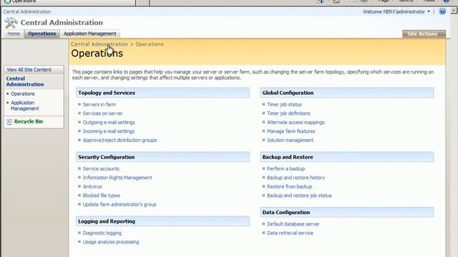Screen dimensions: 458x257
Task: Click the page scrollbar up arrow
Action: pyautogui.click(x=454, y=11)
